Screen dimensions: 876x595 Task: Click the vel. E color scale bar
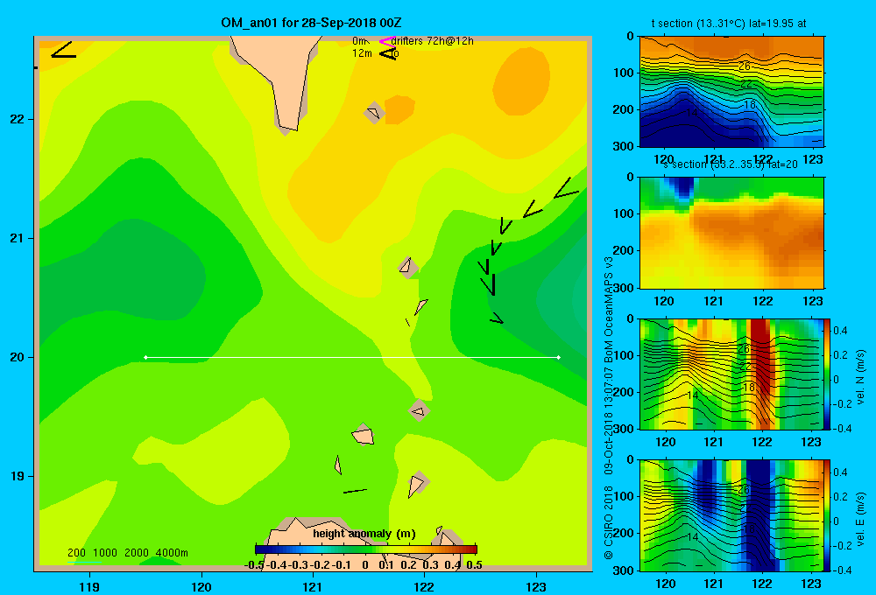(828, 515)
